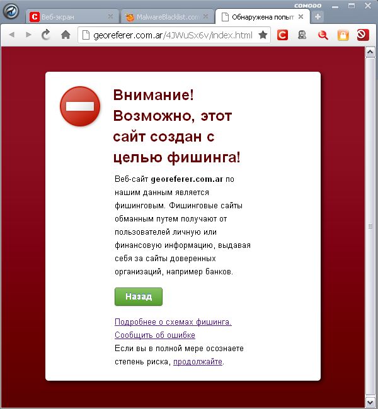Click the orange padlock extension icon

[343, 35]
